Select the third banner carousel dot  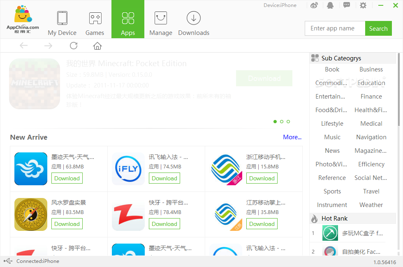(288, 122)
